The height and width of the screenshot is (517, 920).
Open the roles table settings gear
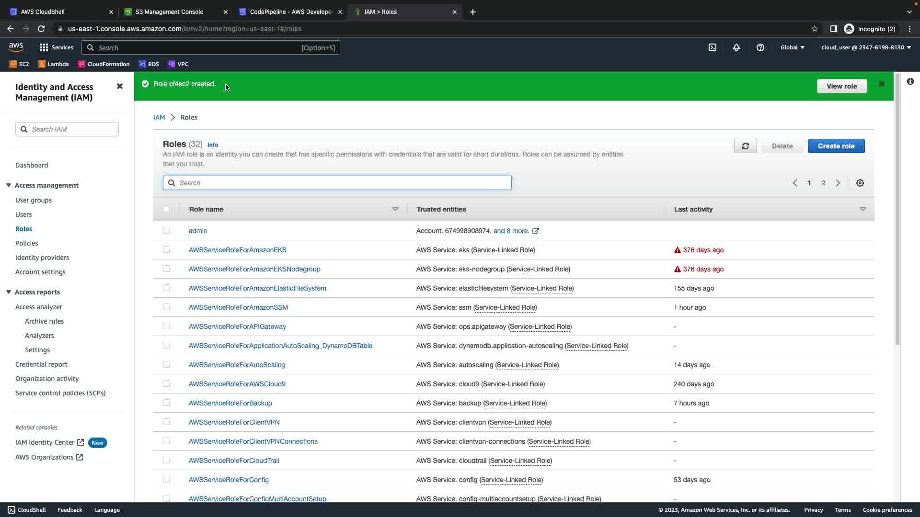click(860, 183)
